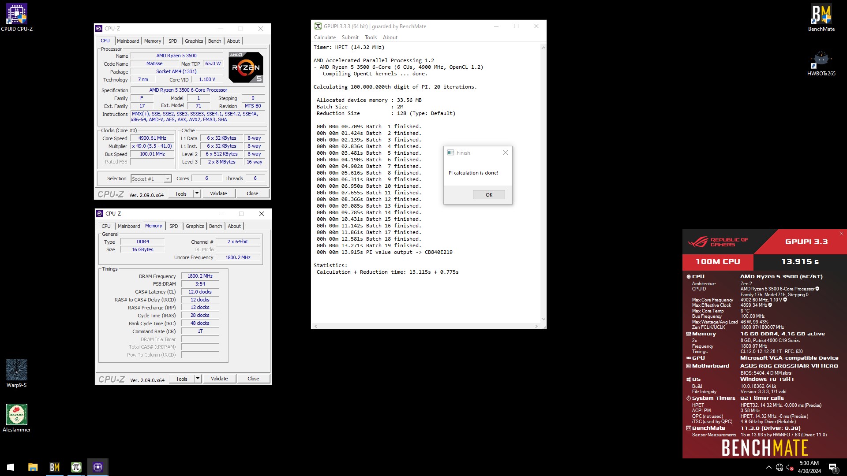This screenshot has width=847, height=476.
Task: Click the Multiplier value x 49.0
Action: (152, 146)
